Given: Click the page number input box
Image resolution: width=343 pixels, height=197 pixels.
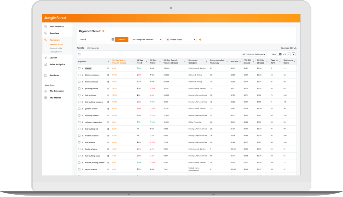Looking at the screenshot, I should [279, 54].
